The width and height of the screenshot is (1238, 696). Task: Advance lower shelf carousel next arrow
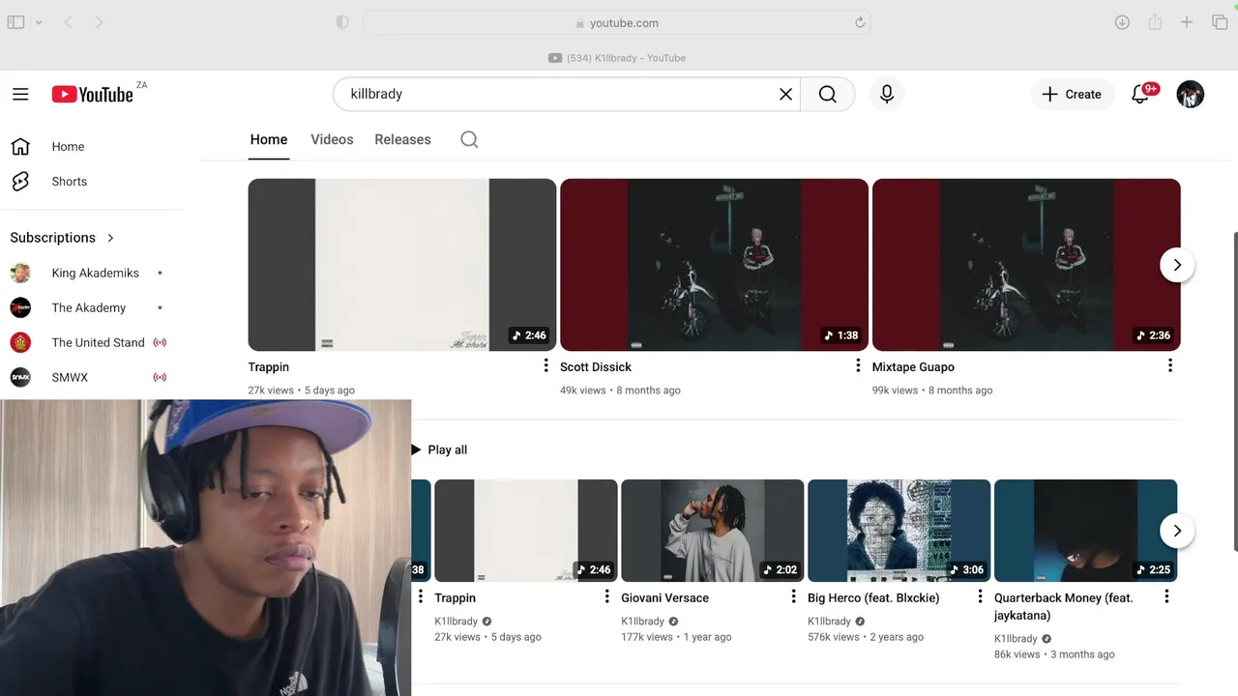point(1177,531)
